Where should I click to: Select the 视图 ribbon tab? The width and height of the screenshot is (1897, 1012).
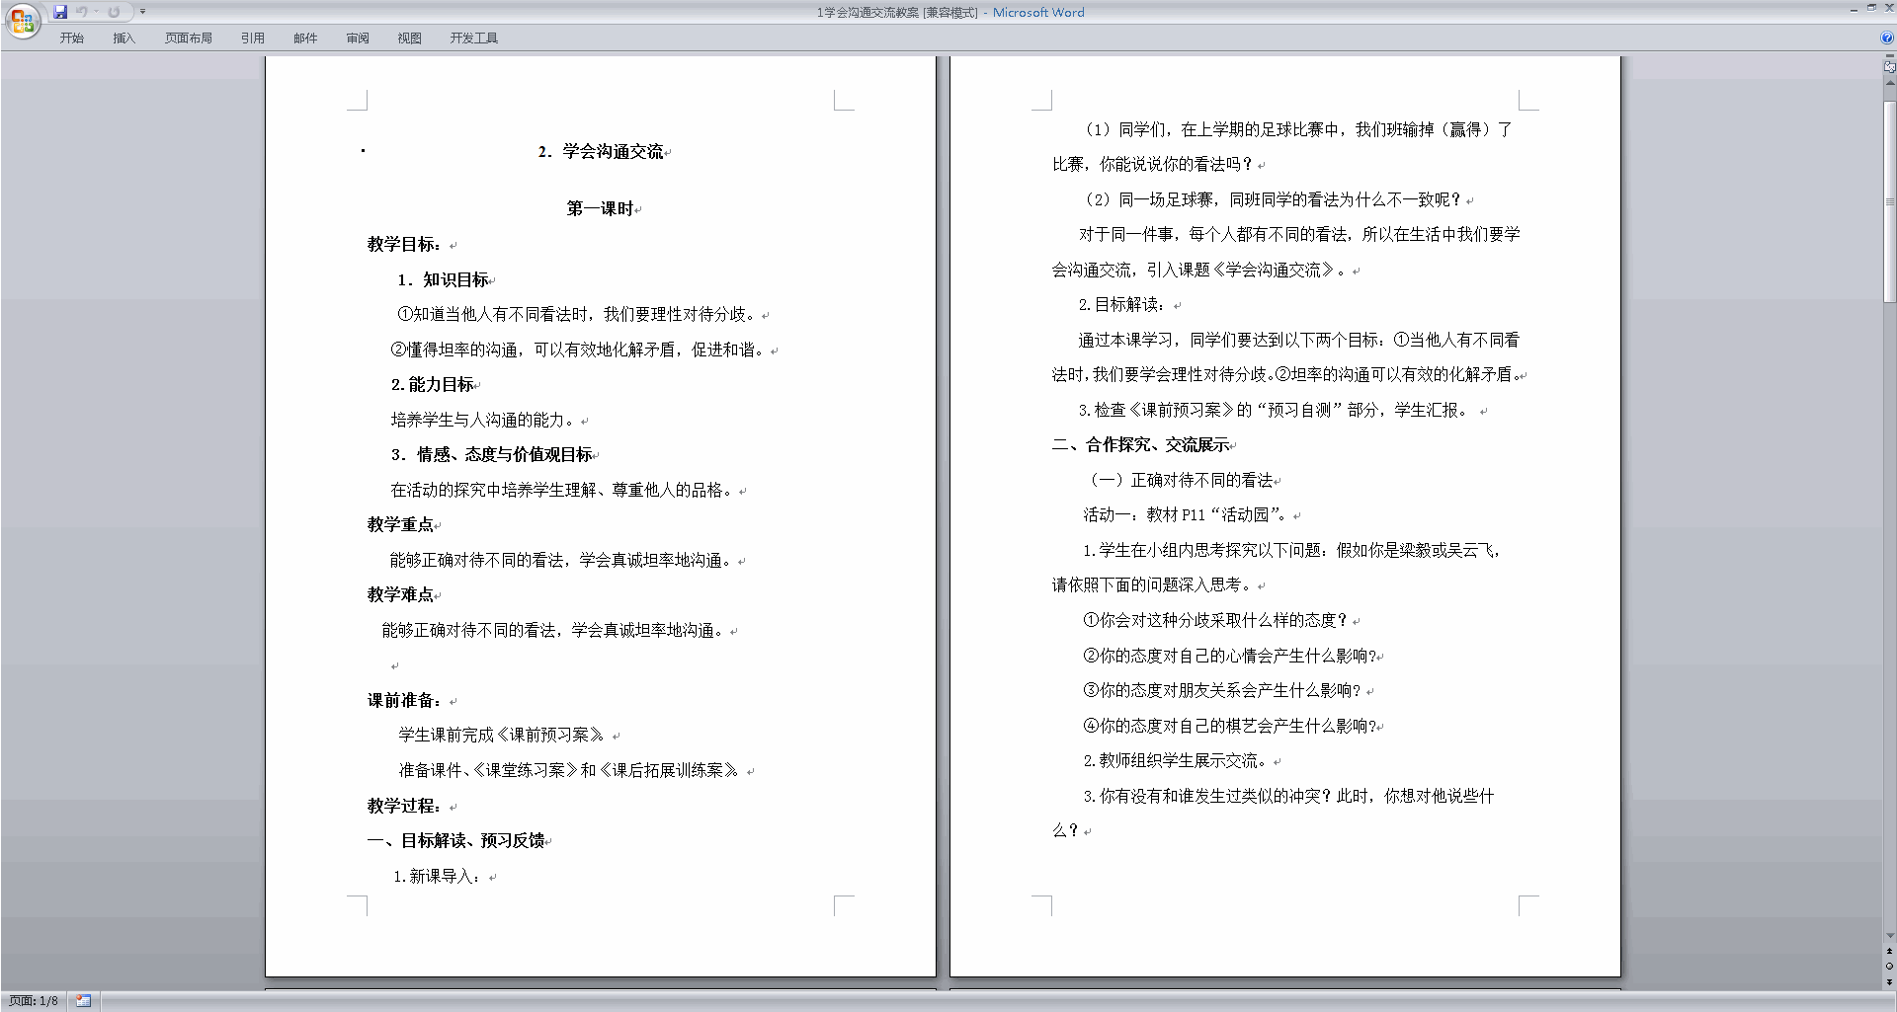pos(409,39)
